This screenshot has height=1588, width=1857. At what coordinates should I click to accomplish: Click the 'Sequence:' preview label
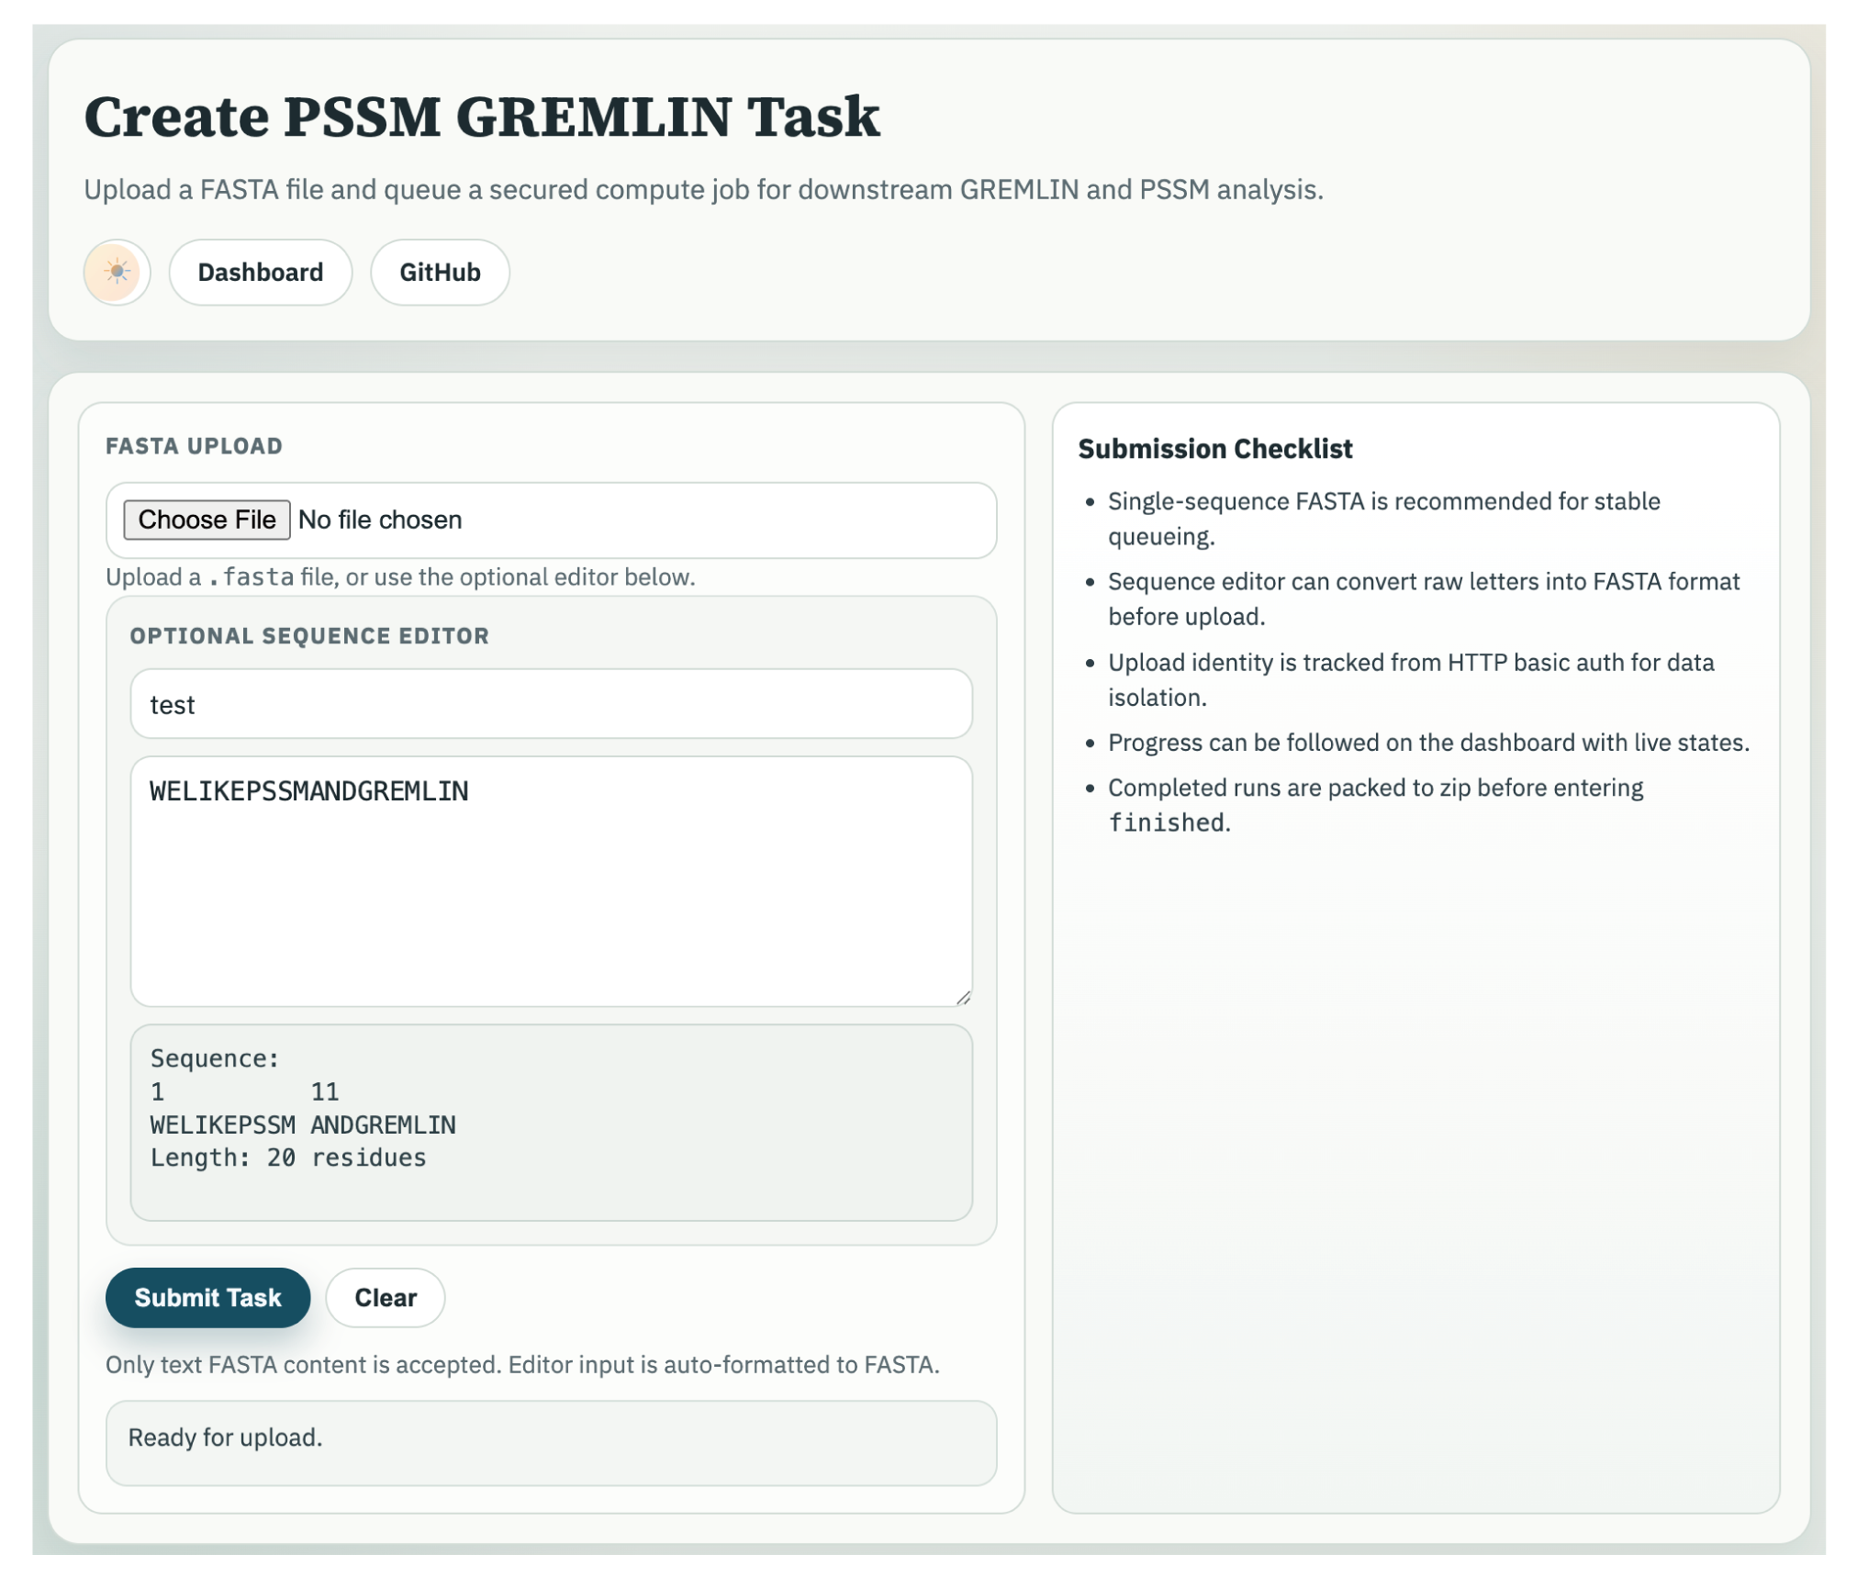click(215, 1058)
